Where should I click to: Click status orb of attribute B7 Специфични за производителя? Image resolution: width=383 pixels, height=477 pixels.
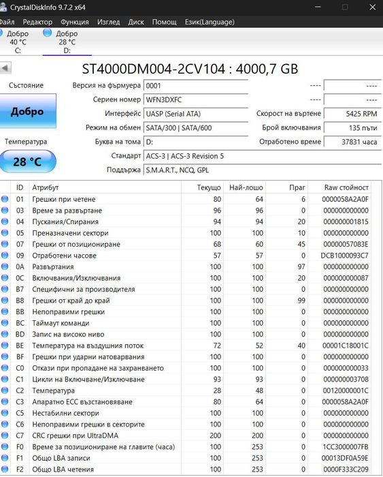pyautogui.click(x=5, y=289)
